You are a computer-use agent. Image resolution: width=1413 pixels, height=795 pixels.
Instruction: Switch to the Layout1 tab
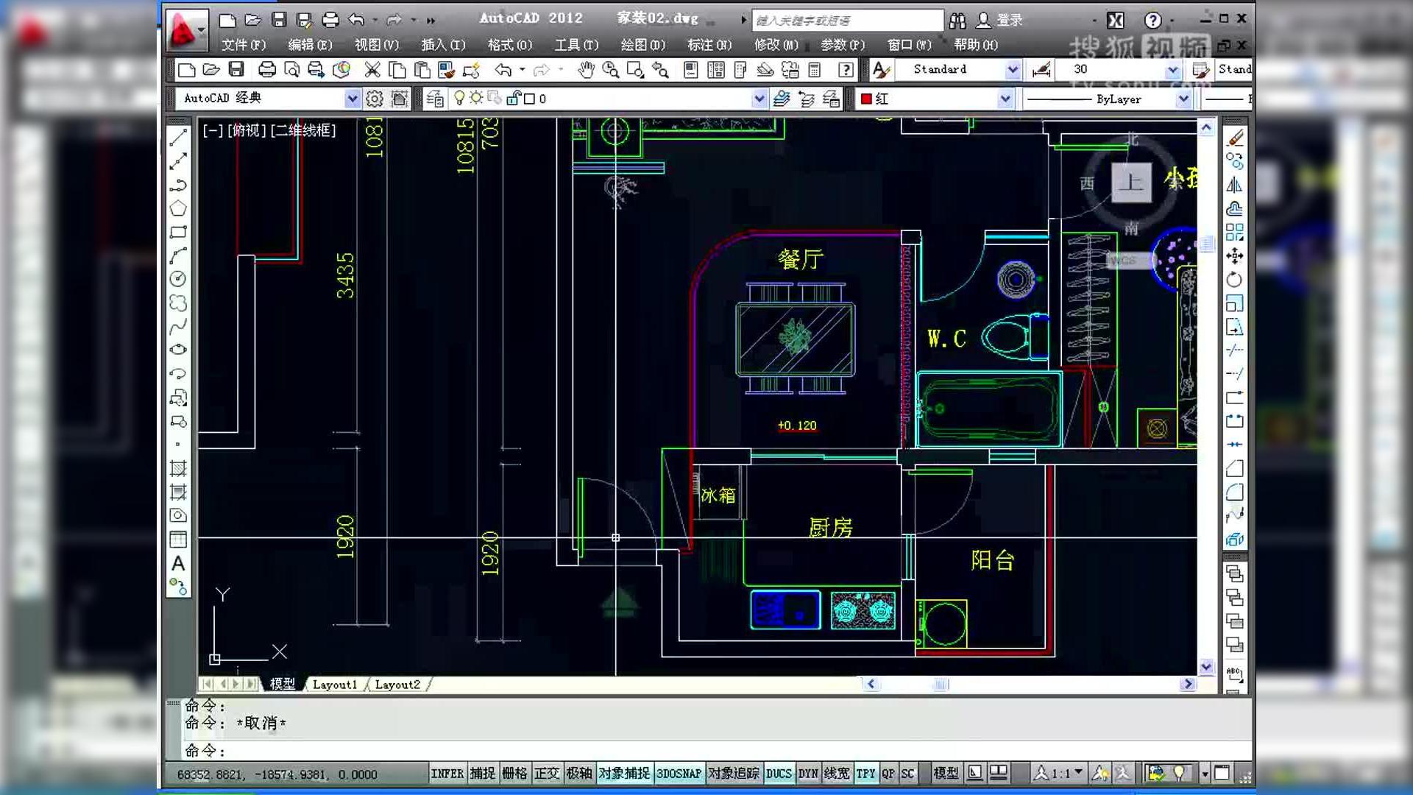334,685
